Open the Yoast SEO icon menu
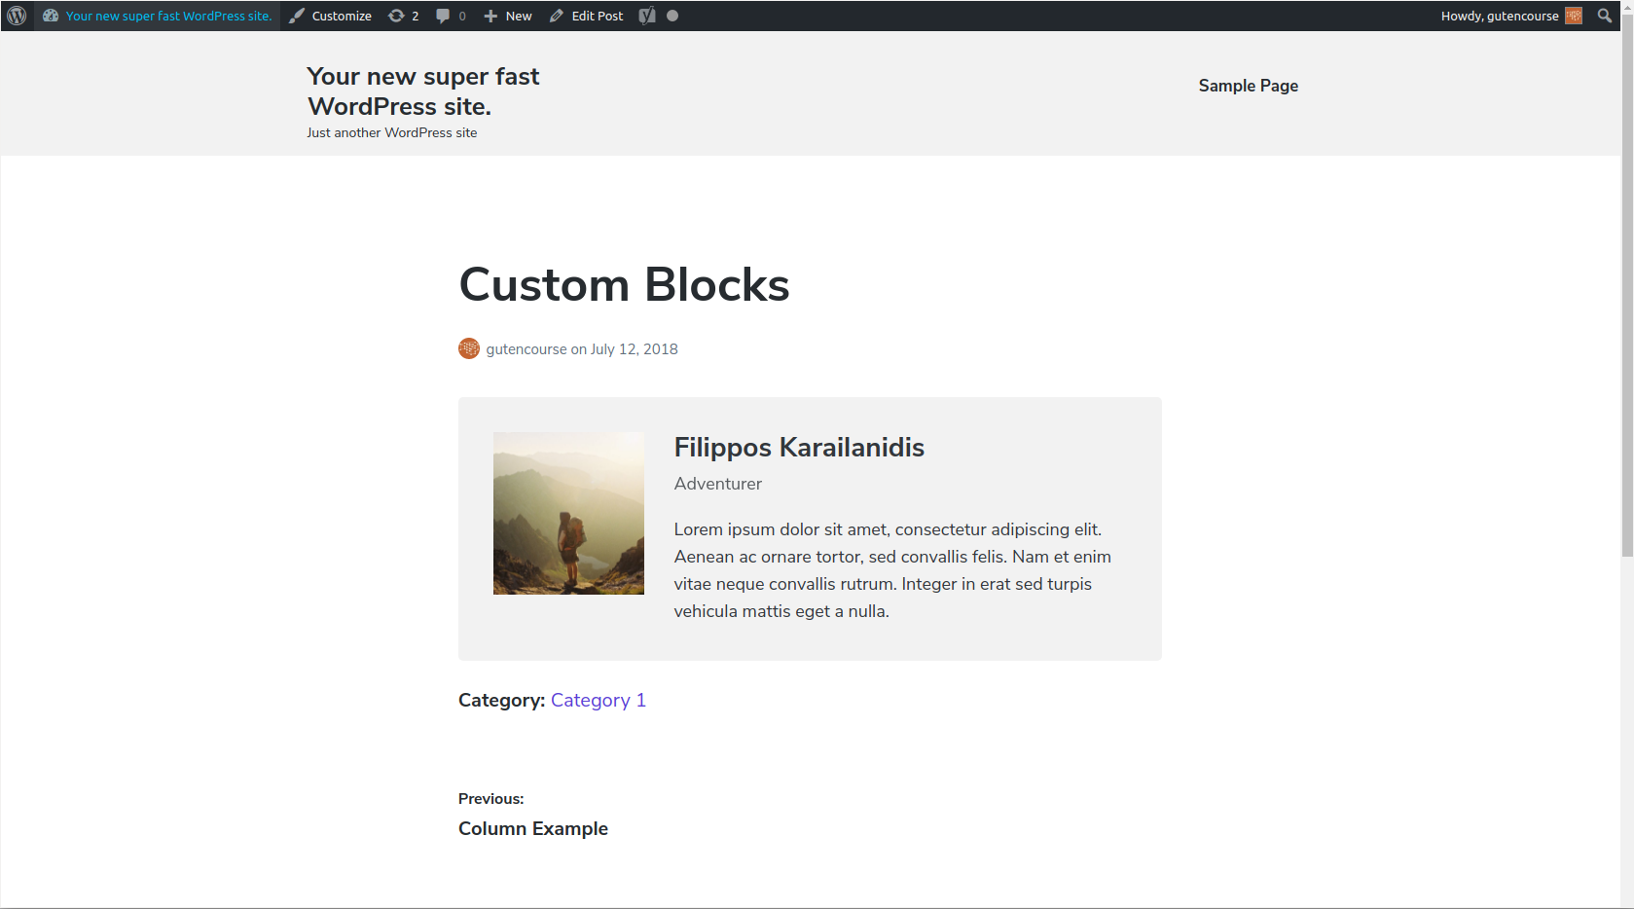This screenshot has width=1634, height=909. (647, 16)
